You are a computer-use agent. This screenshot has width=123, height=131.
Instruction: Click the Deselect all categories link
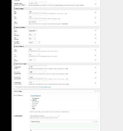pyautogui.click(x=38, y=96)
